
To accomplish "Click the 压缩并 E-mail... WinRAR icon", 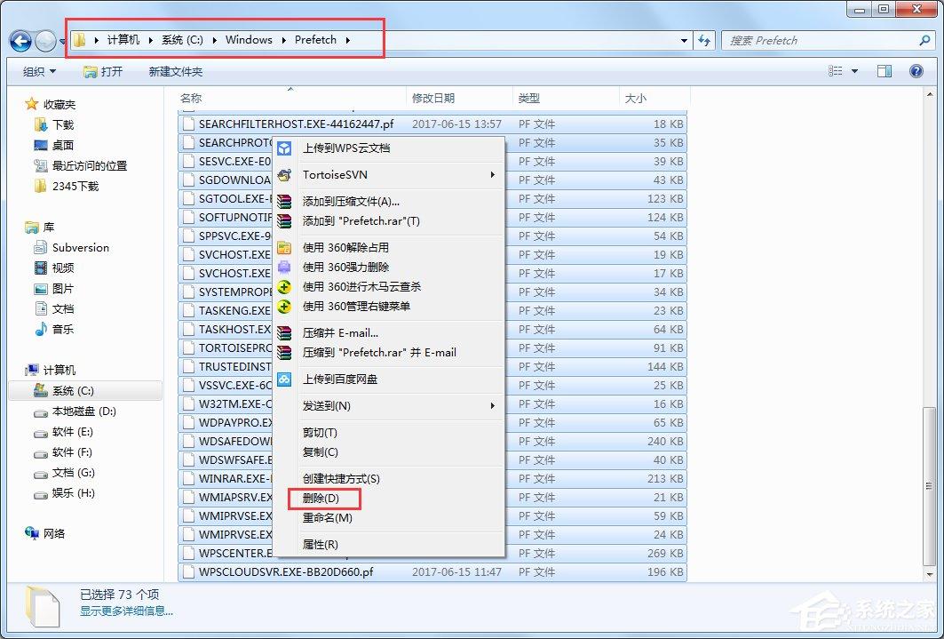I will (x=284, y=333).
